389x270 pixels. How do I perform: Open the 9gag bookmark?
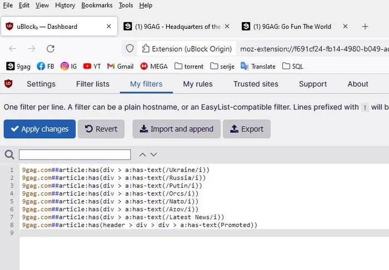[18, 66]
